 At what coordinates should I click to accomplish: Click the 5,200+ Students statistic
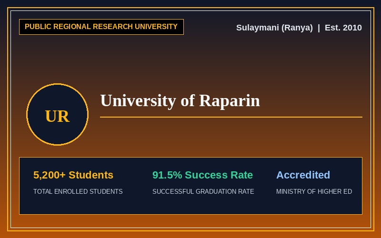[73, 175]
